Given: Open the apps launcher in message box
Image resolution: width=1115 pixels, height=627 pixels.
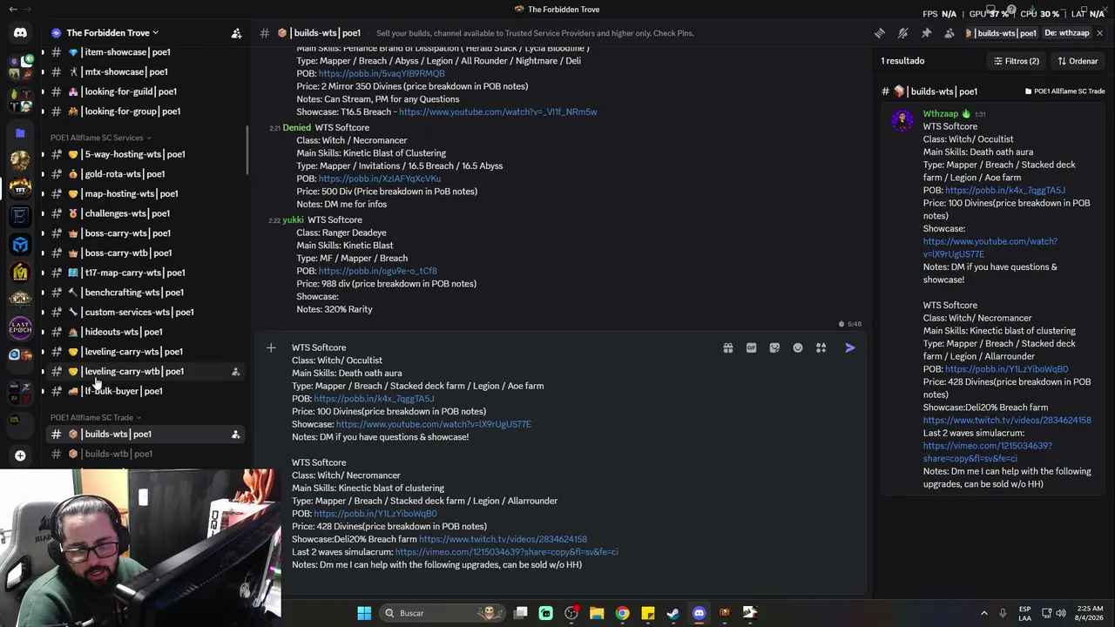Looking at the screenshot, I should [821, 348].
